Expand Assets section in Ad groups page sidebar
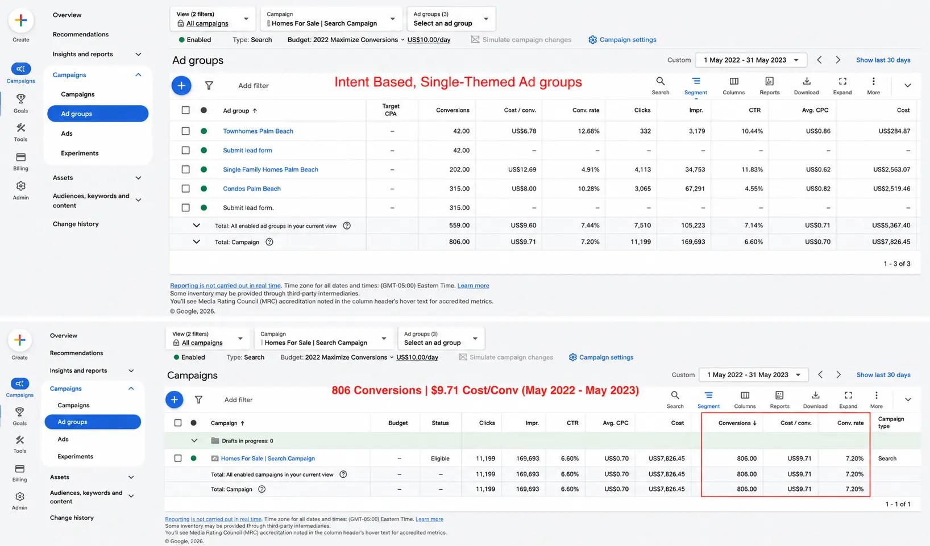The image size is (930, 546). [138, 178]
